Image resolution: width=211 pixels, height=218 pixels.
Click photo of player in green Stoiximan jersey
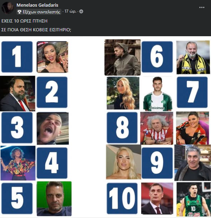(157, 94)
